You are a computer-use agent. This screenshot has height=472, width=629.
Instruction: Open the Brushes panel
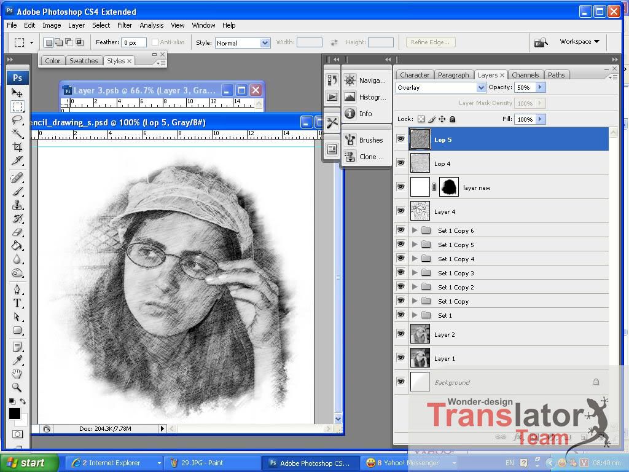click(366, 140)
